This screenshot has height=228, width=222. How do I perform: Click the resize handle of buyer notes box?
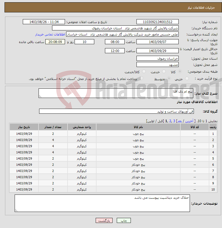tap(16, 210)
